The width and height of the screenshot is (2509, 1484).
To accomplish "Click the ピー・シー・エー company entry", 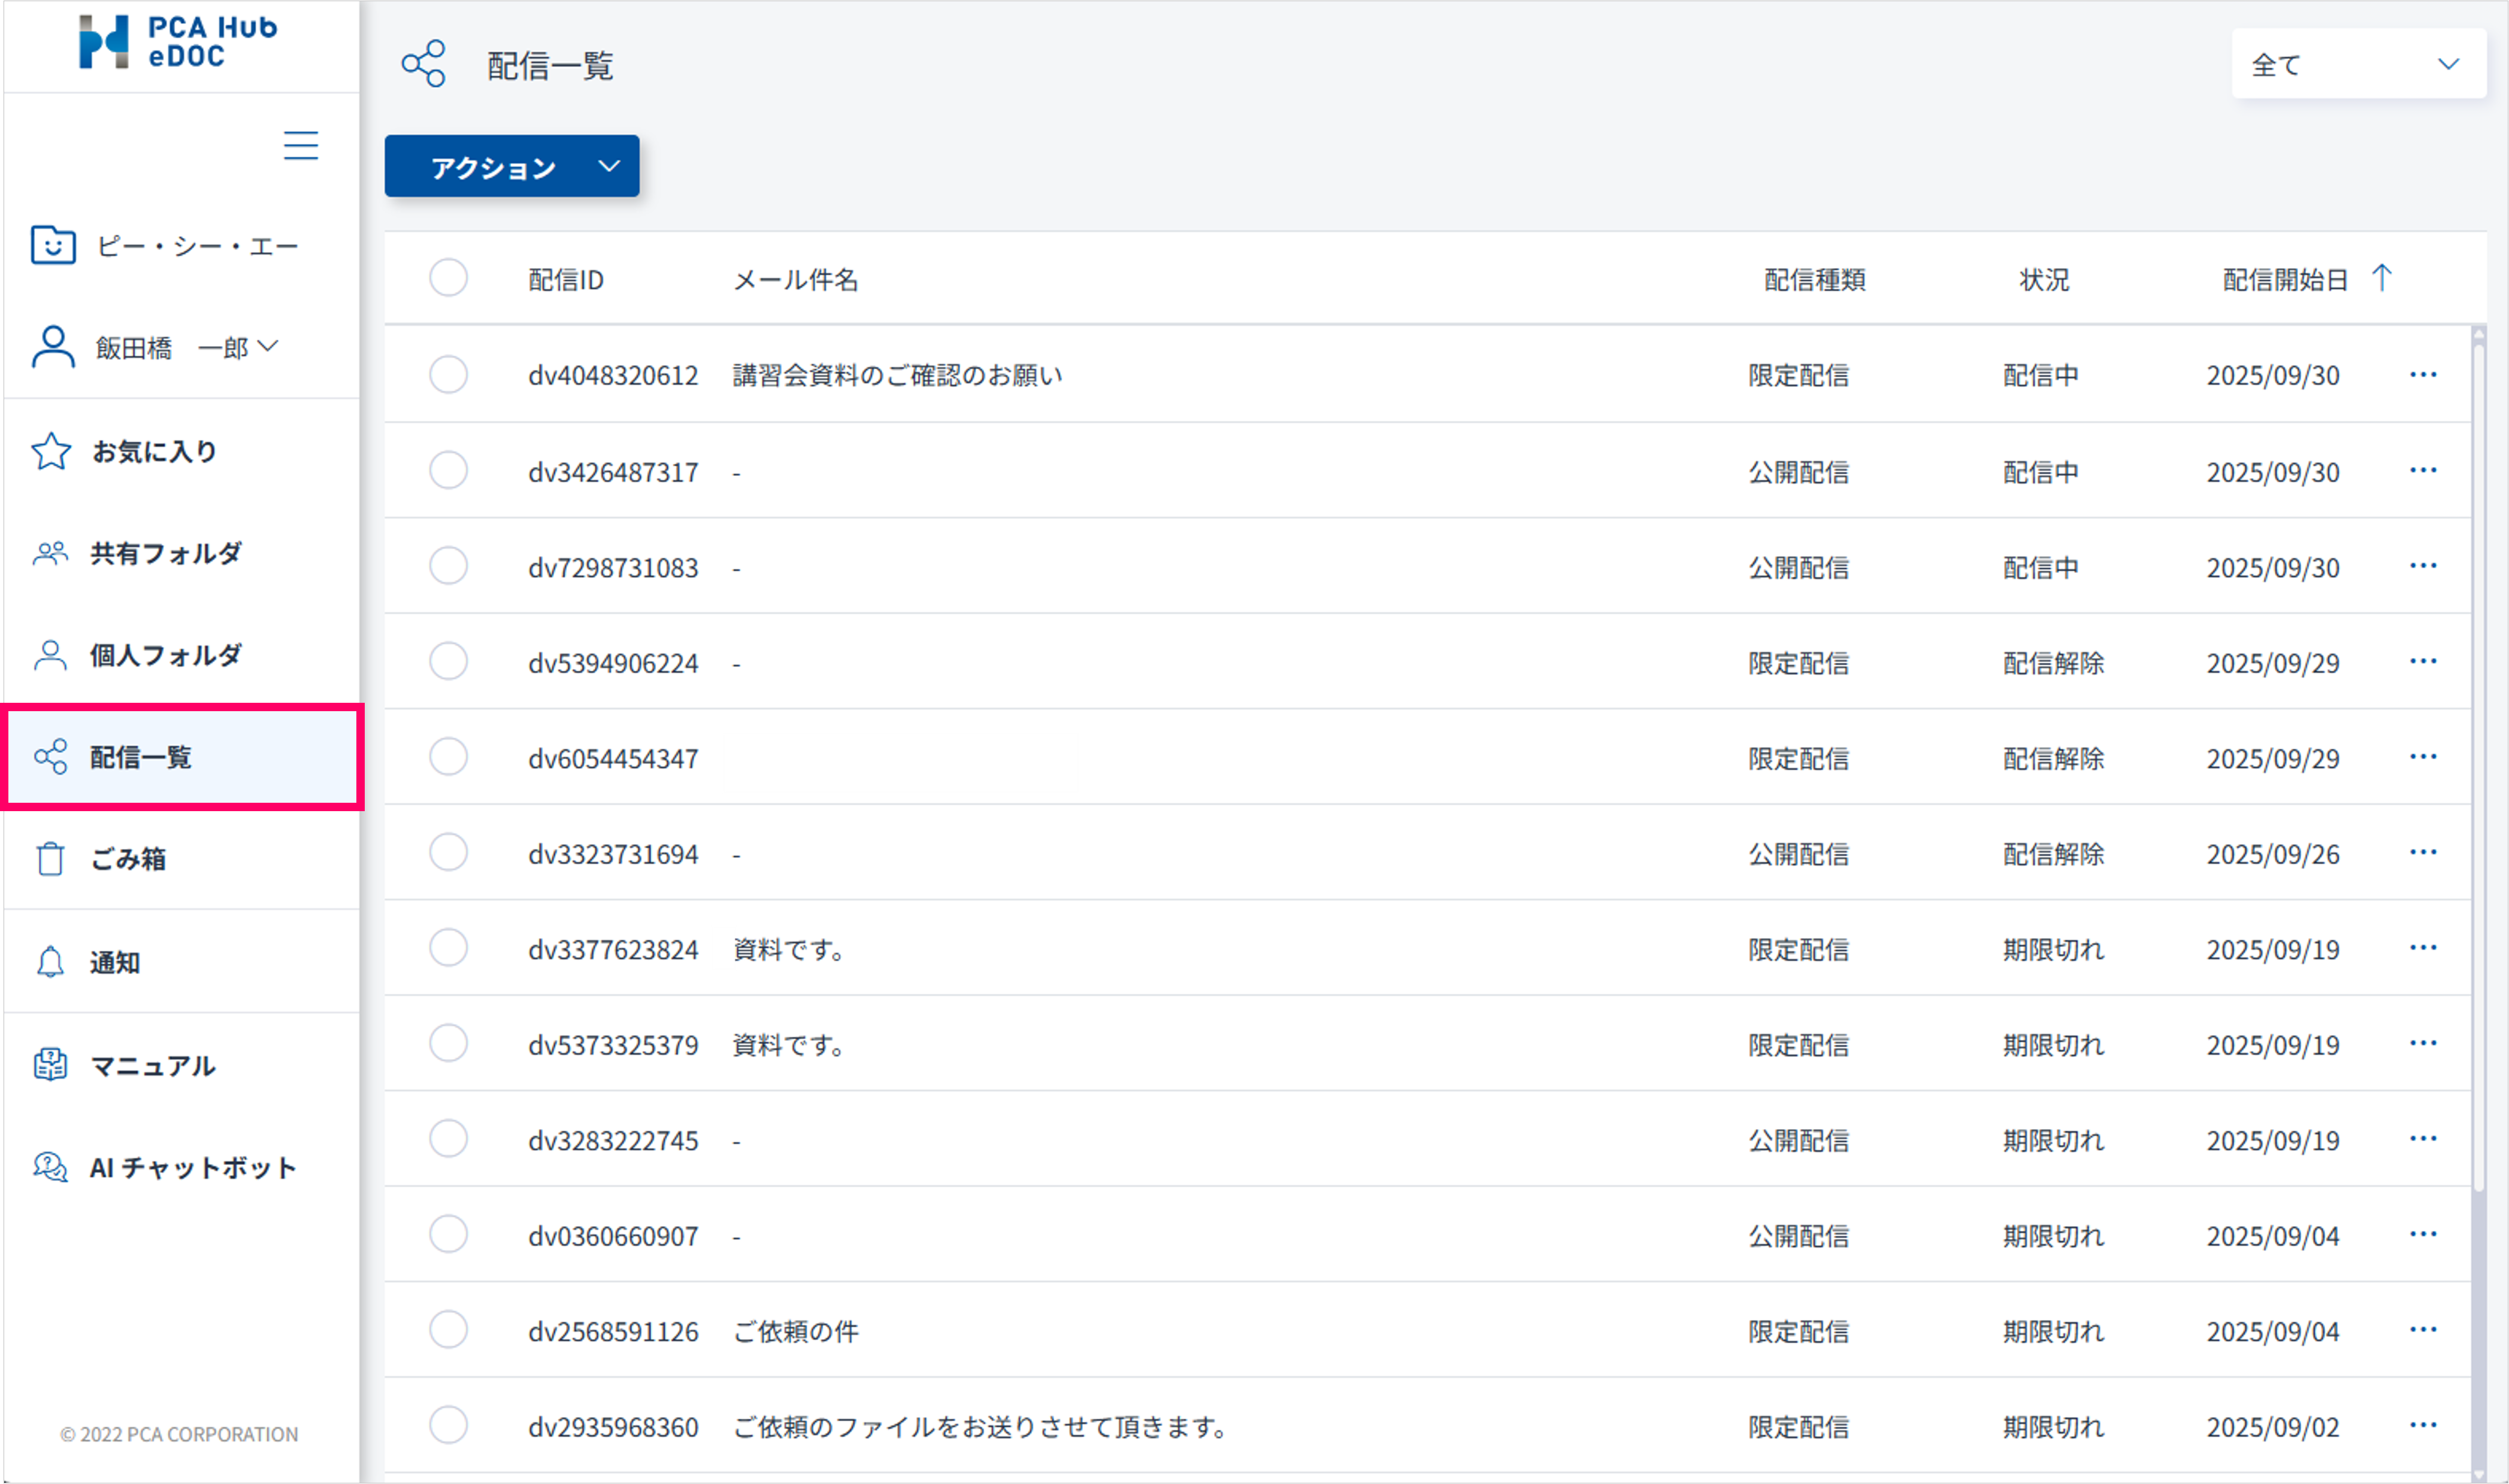I will point(196,246).
